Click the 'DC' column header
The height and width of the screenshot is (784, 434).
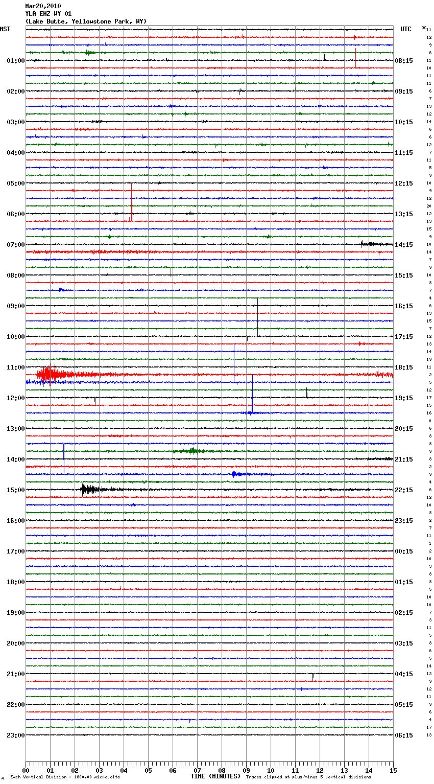pos(424,28)
